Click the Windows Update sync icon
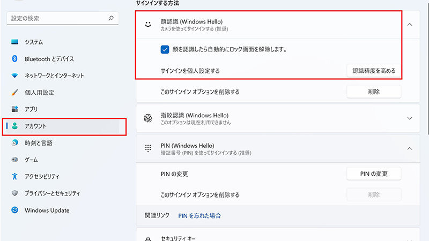This screenshot has width=429, height=241. pyautogui.click(x=15, y=210)
